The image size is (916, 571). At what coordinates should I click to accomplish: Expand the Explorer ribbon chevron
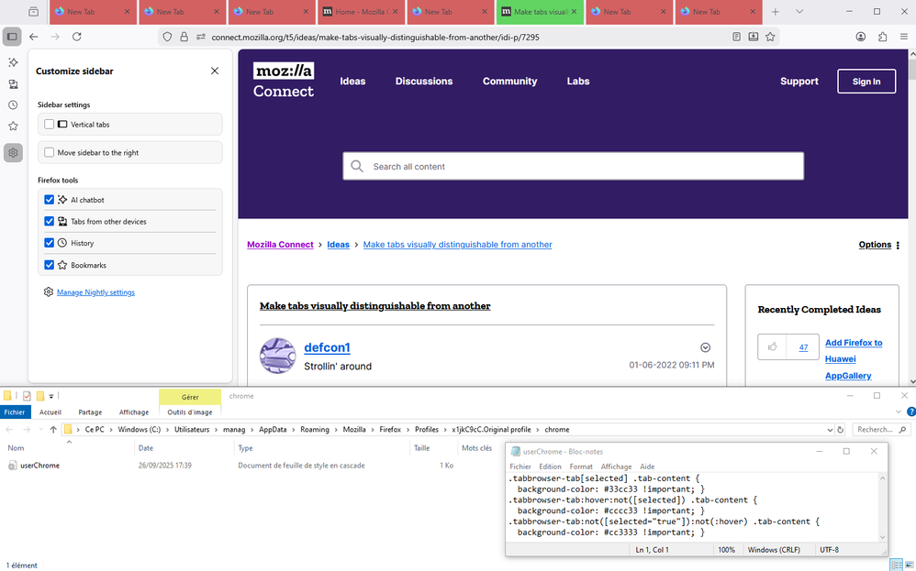(x=899, y=412)
